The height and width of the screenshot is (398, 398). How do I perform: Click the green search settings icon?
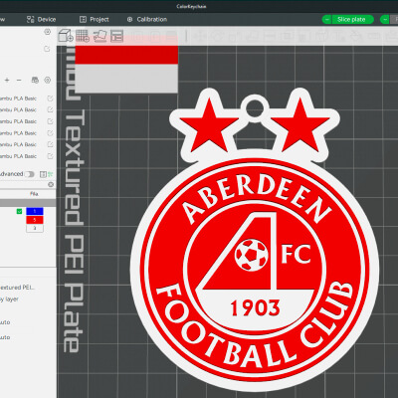click(50, 174)
